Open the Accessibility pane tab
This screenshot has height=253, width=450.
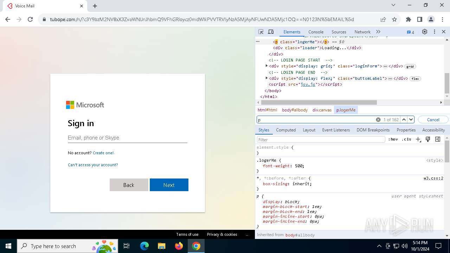pos(433,130)
